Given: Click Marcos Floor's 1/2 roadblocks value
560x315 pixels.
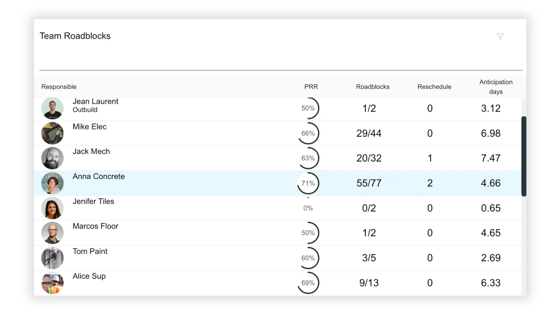Looking at the screenshot, I should point(369,233).
